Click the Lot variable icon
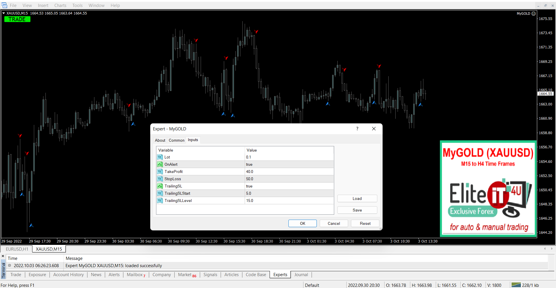The height and width of the screenshot is (288, 556). [160, 157]
